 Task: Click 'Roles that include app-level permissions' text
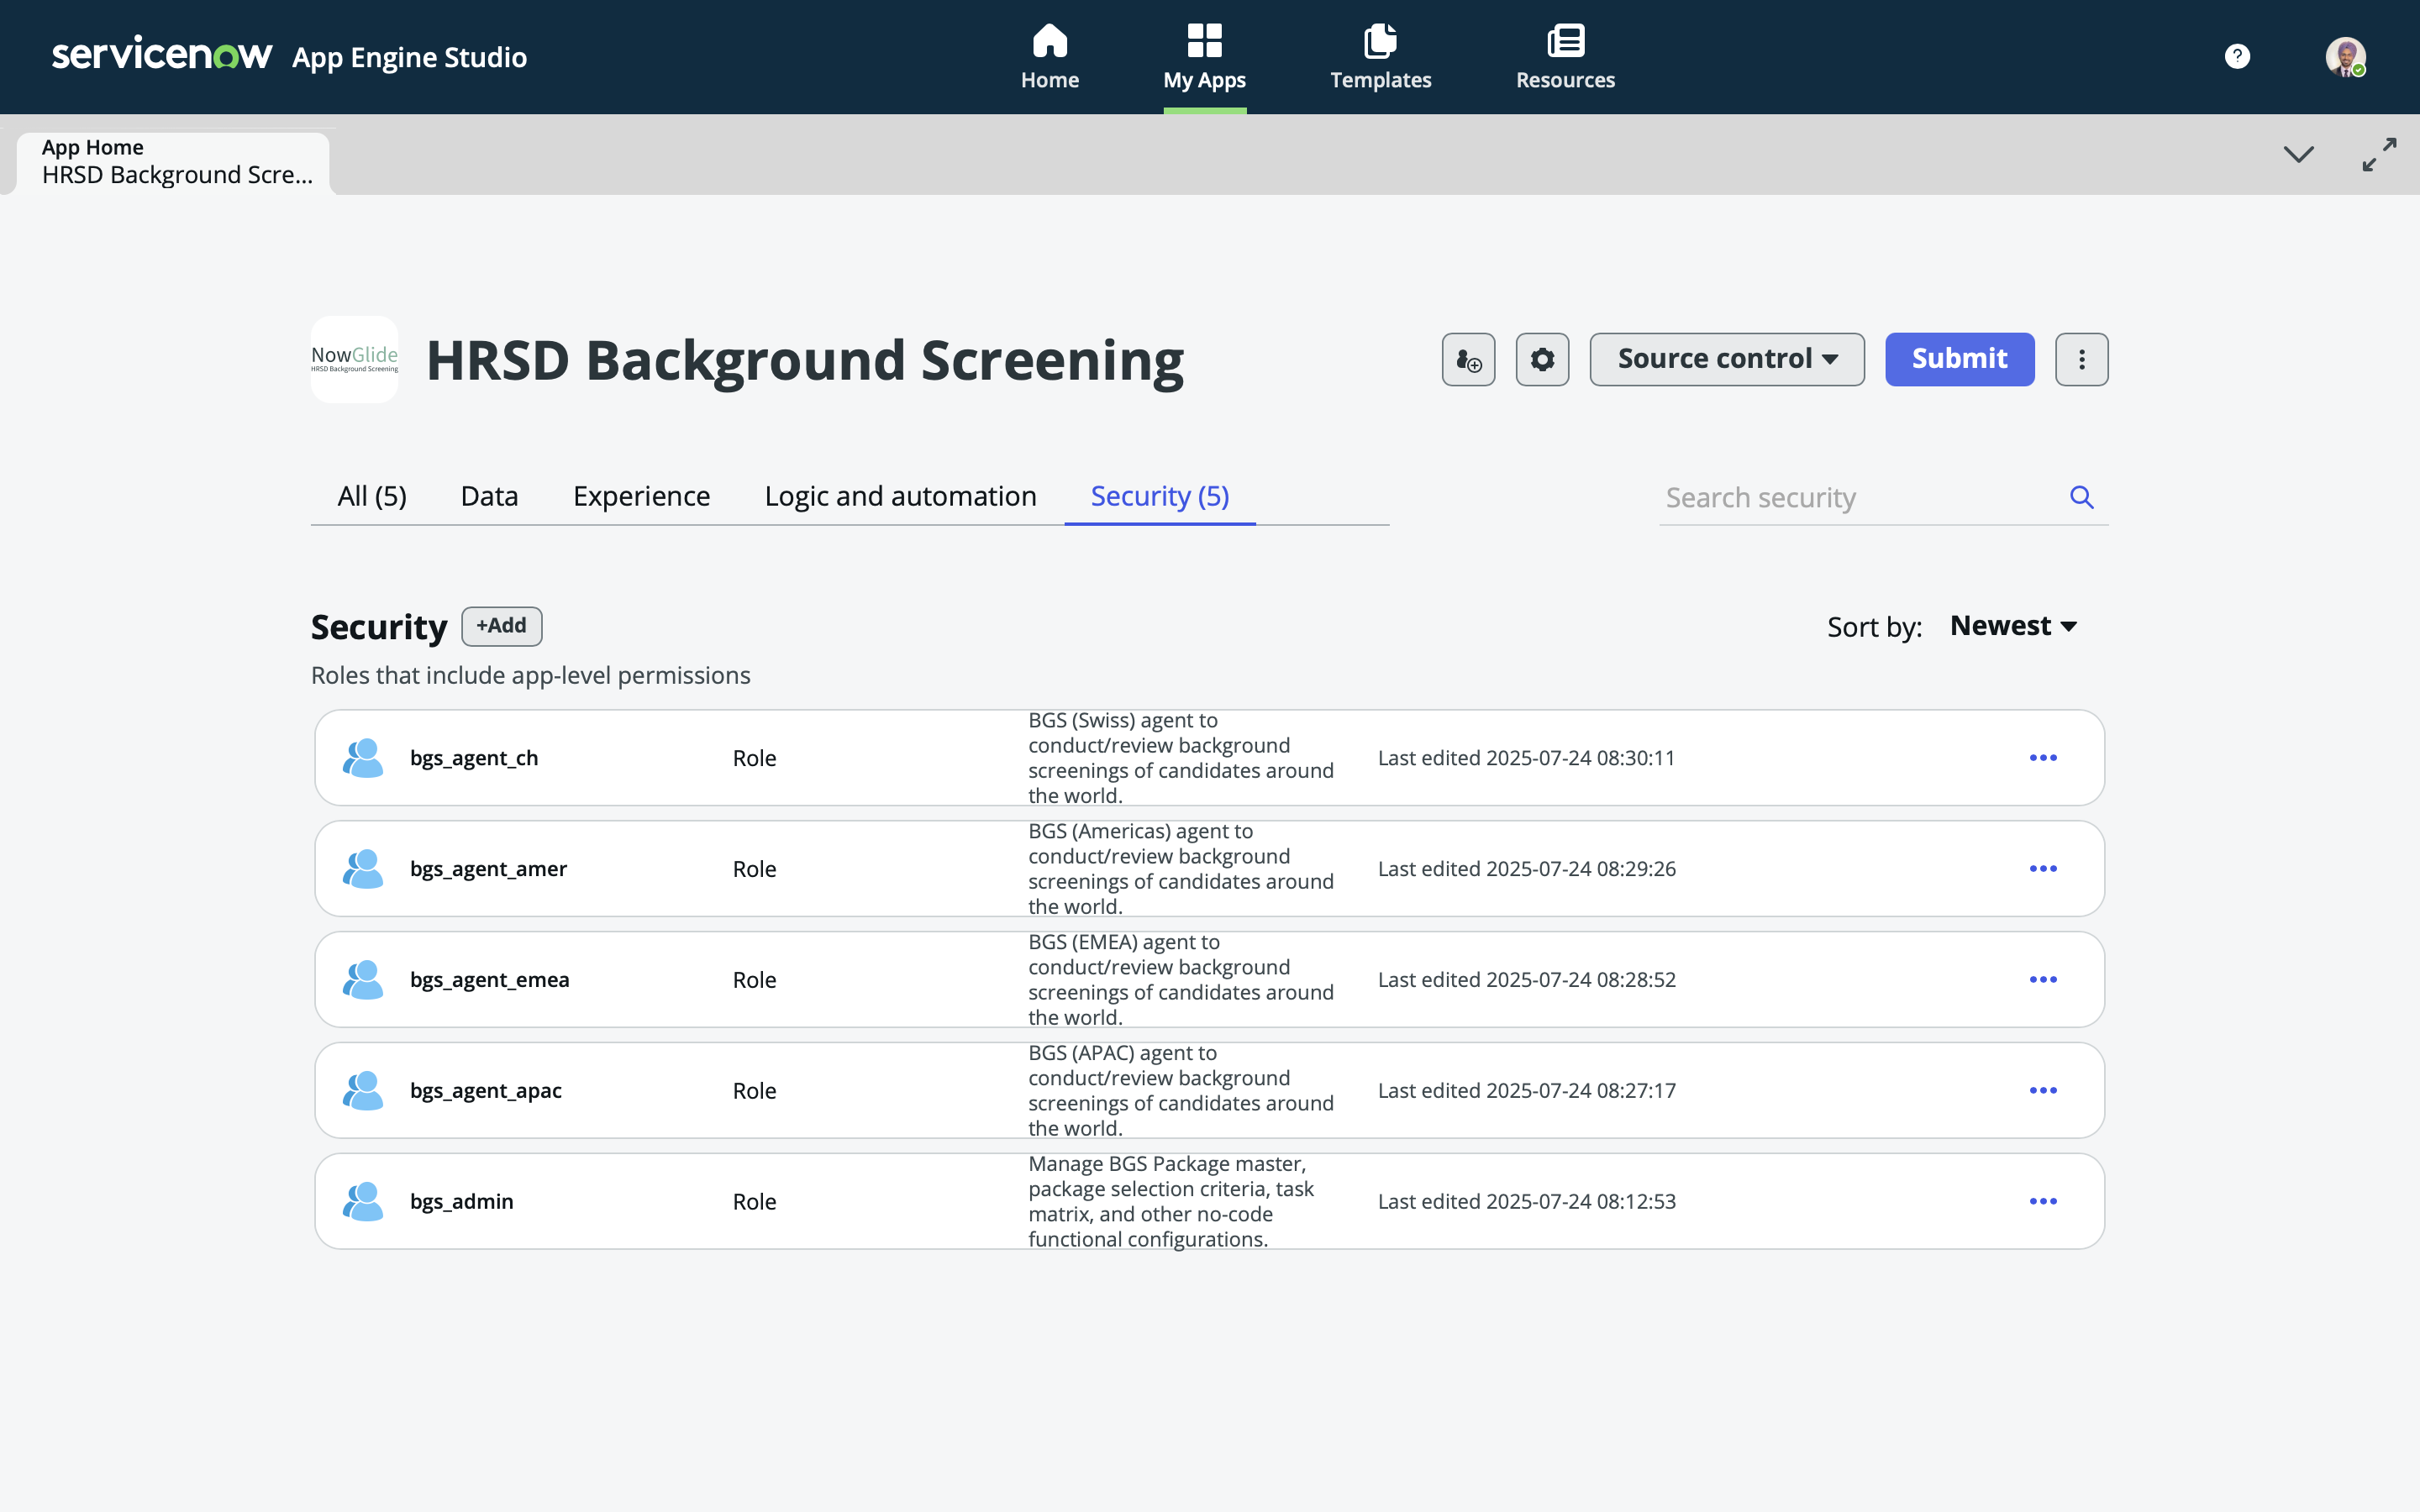tap(530, 675)
